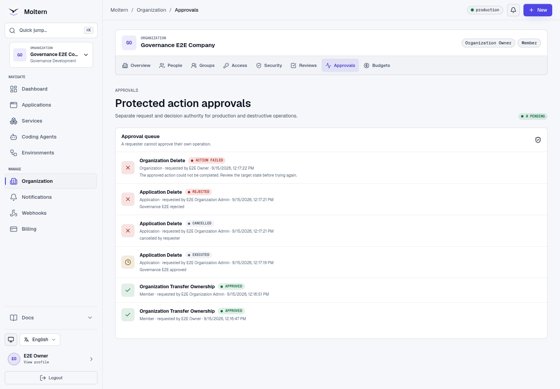Click the red X icon for the cancelled Application Delete

click(128, 231)
